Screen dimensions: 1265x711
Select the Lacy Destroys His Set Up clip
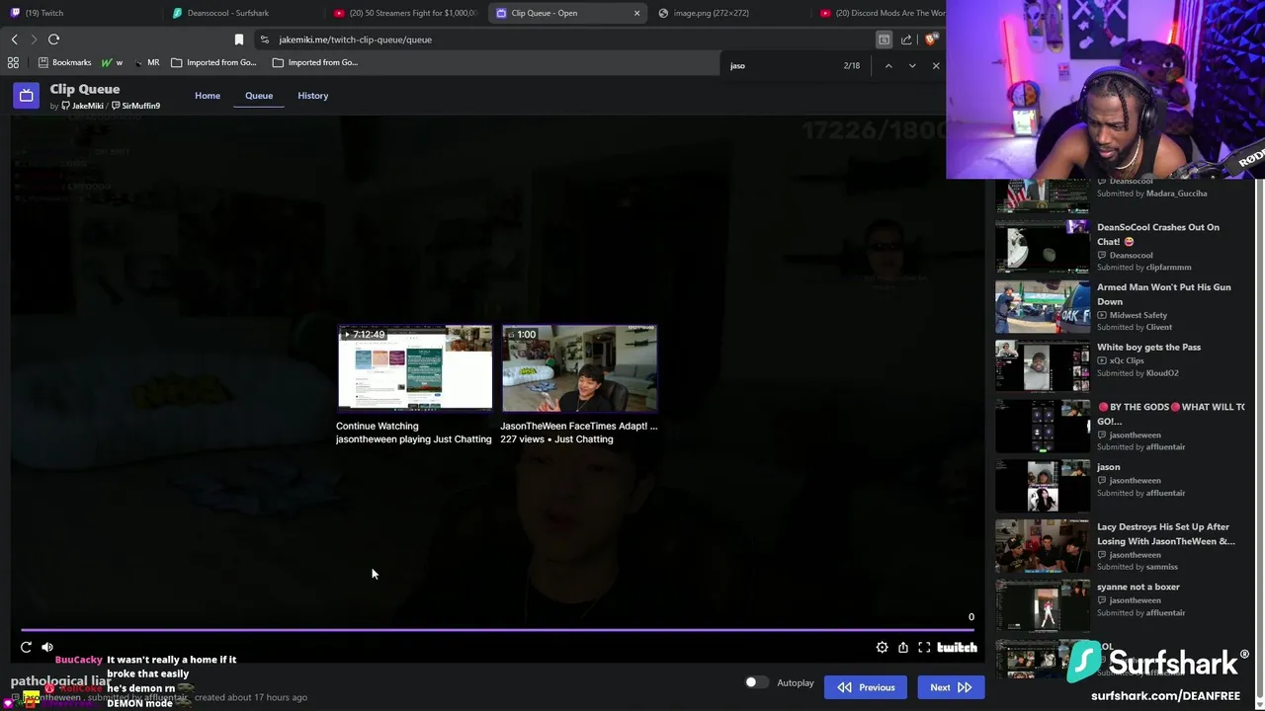point(1121,547)
